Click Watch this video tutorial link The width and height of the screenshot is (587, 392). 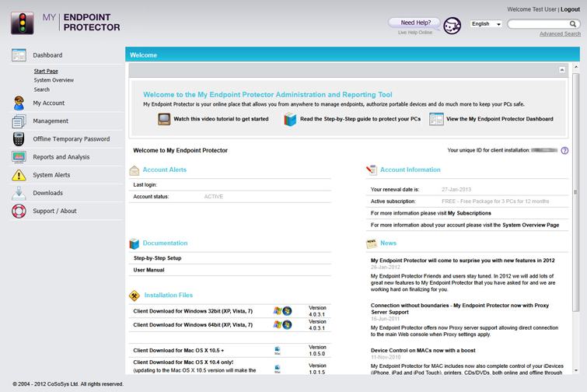(x=221, y=119)
